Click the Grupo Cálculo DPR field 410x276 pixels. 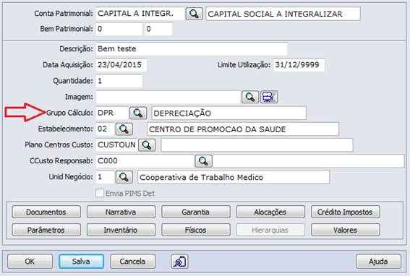tap(112, 113)
